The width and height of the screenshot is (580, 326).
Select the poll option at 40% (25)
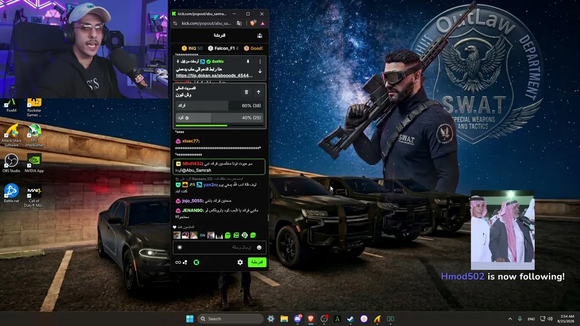[x=219, y=118]
